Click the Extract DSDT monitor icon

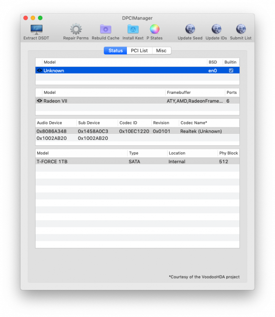(36, 30)
